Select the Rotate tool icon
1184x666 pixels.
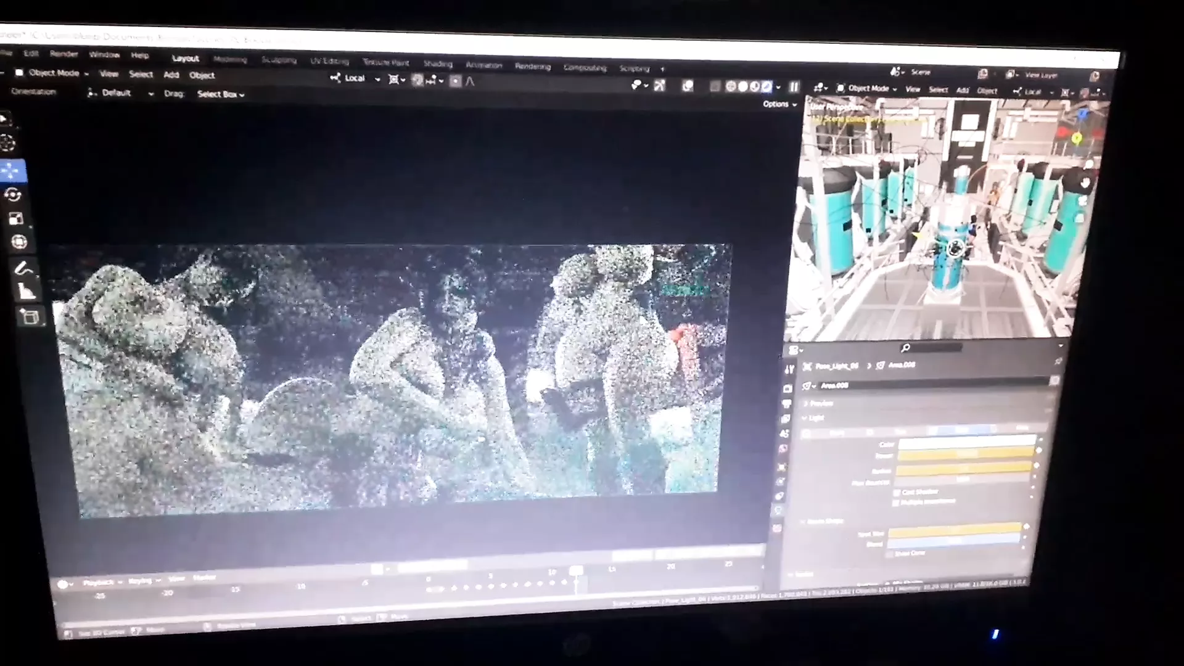coord(12,195)
